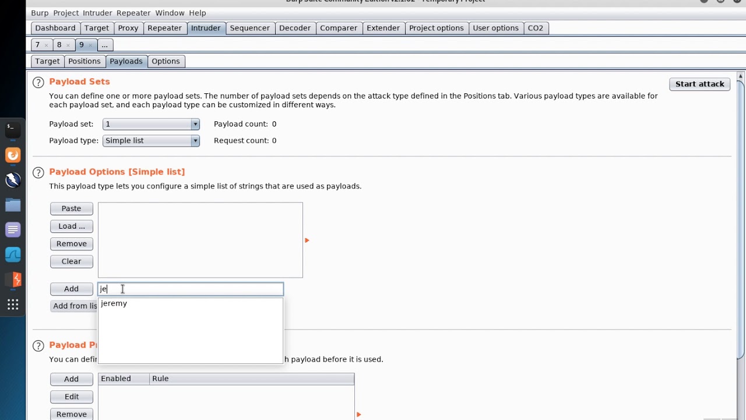
Task: Open OWASP ZAP lightning icon in dock
Action: pyautogui.click(x=13, y=180)
